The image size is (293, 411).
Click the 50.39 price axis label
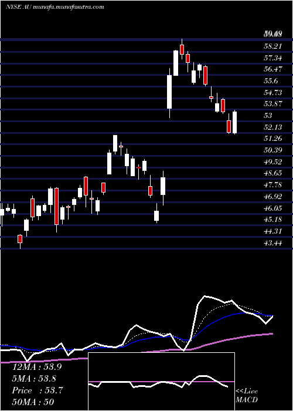[273, 150]
